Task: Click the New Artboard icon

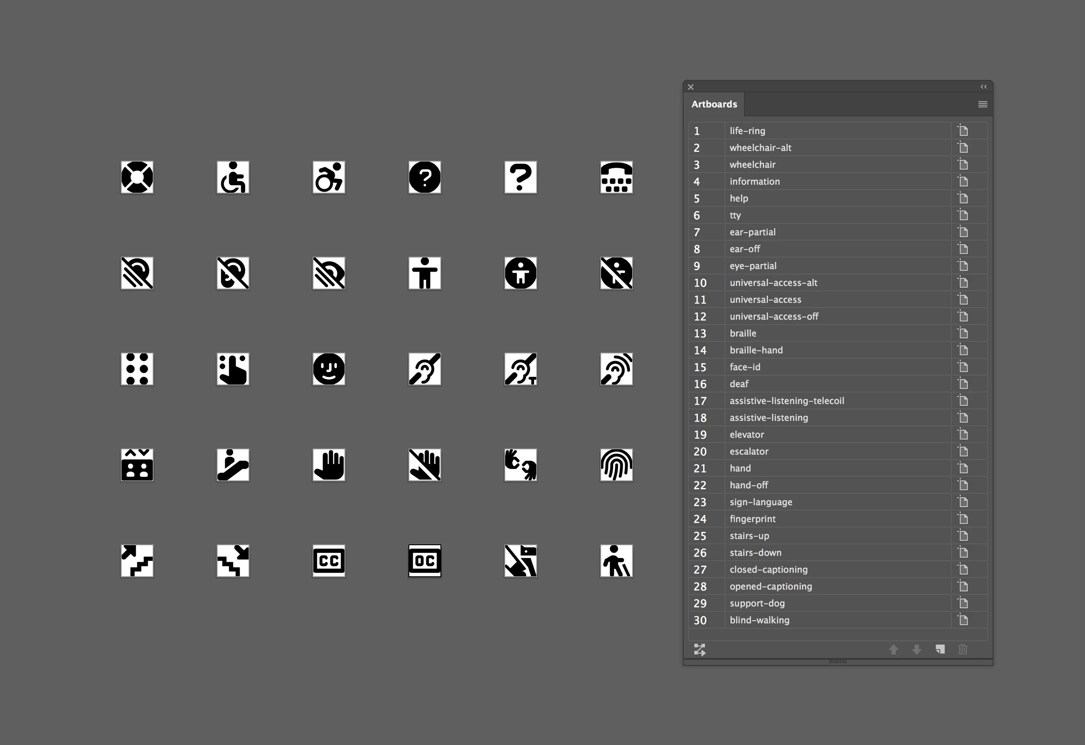Action: pos(940,649)
